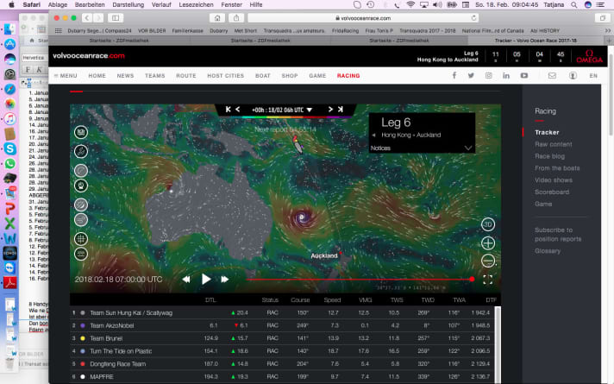614x384 pixels.
Task: Click the first (top) round map toolbar icon
Action: [81, 132]
